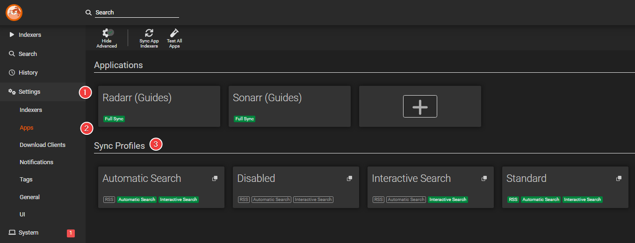The width and height of the screenshot is (635, 243).
Task: Clone the Standard sync profile
Action: click(x=619, y=179)
